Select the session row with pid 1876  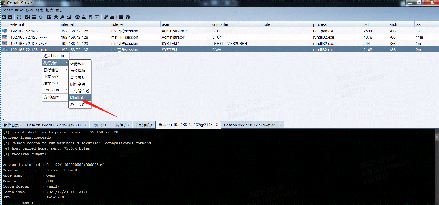click(x=220, y=37)
